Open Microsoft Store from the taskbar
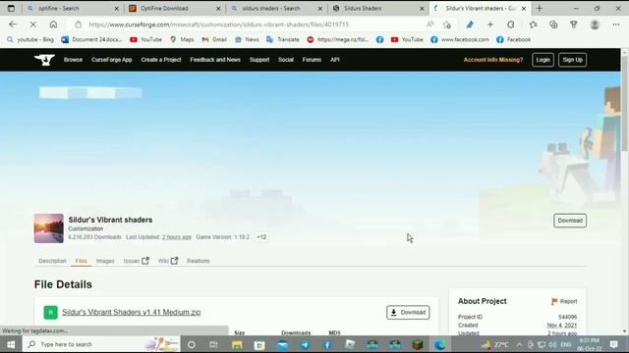The width and height of the screenshot is (629, 353). coord(259,344)
